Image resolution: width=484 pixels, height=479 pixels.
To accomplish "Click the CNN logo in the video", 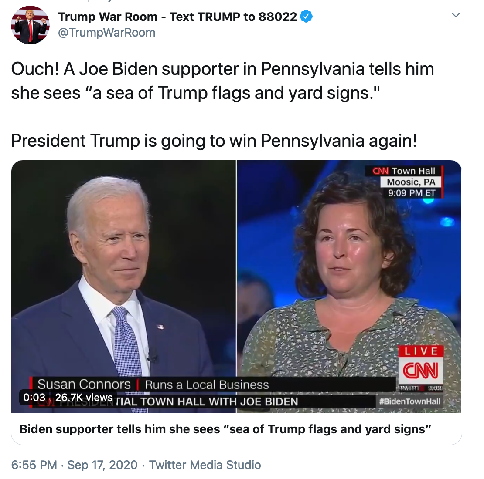I will coord(421,371).
